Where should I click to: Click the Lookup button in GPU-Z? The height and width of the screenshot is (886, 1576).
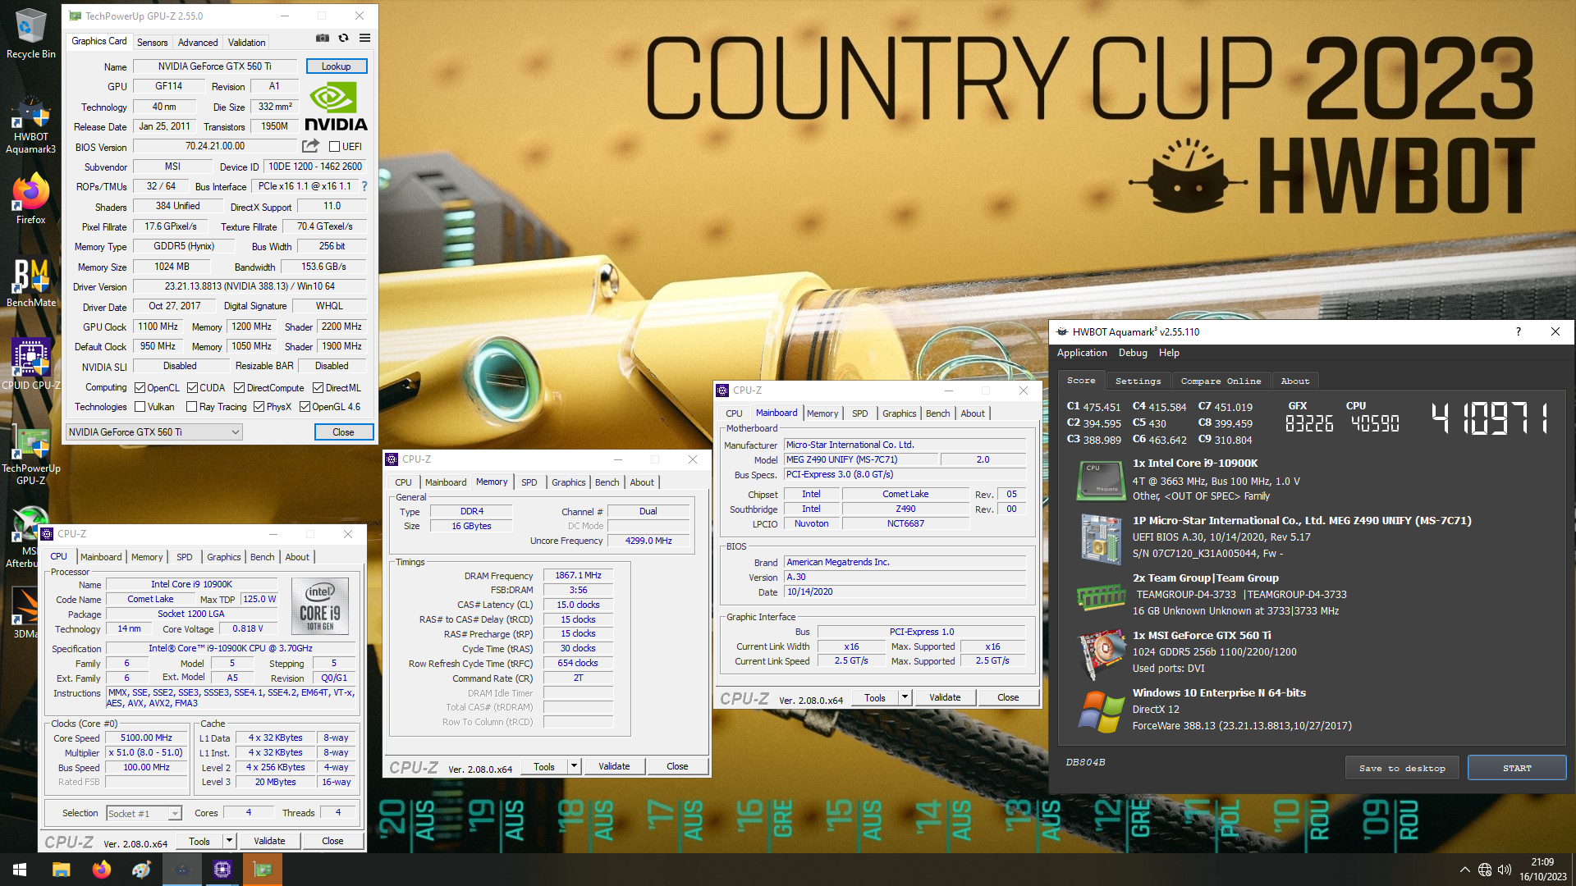336,66
